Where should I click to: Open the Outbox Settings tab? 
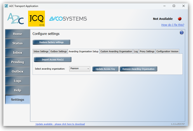point(58,51)
